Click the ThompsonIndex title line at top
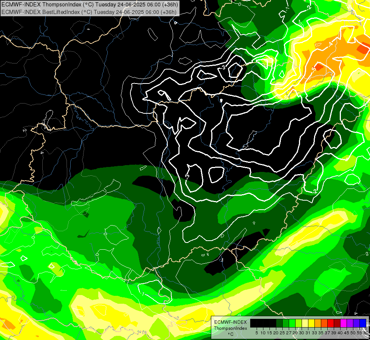Viewport: 370px width, 340px height. click(x=90, y=5)
